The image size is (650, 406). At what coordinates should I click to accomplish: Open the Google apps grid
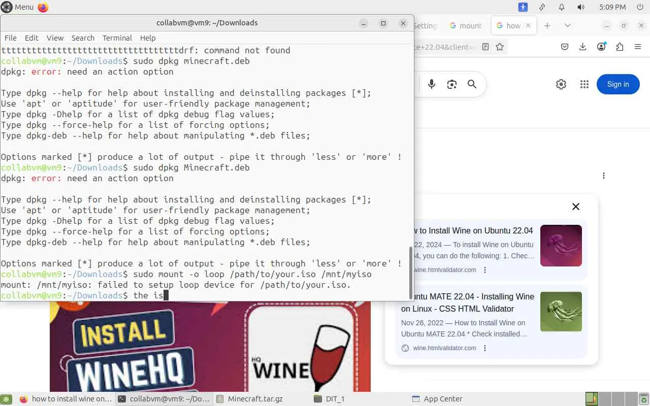point(584,84)
